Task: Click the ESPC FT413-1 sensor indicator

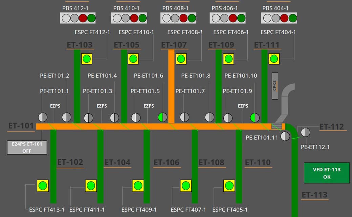Action: [x=42, y=186]
